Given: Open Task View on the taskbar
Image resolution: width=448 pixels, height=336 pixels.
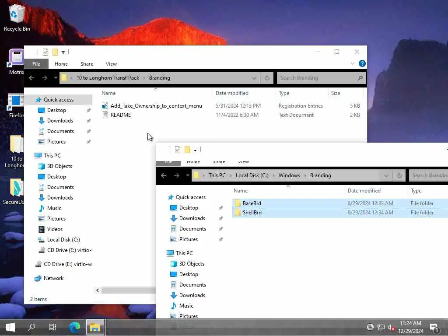Looking at the screenshot, I should [52, 327].
